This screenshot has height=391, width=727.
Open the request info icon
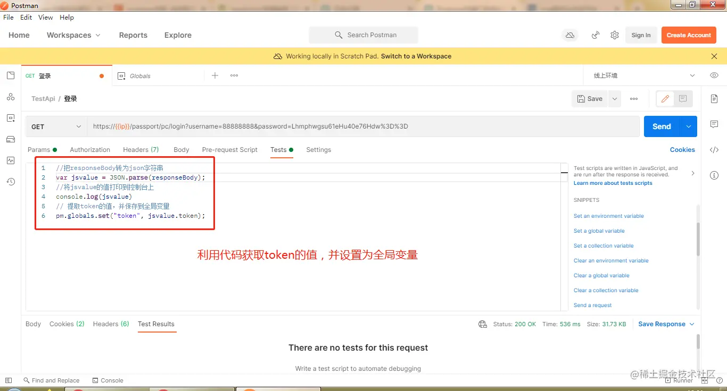click(x=714, y=175)
